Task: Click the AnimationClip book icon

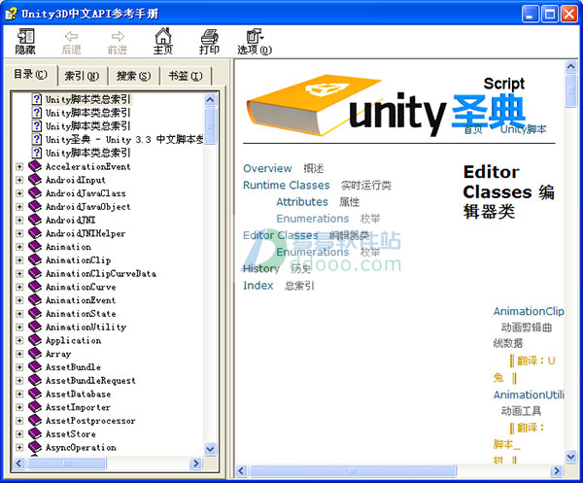Action: coord(35,259)
